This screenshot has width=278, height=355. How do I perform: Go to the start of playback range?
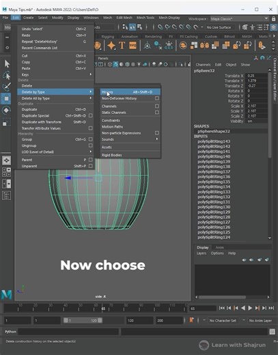pos(221,308)
